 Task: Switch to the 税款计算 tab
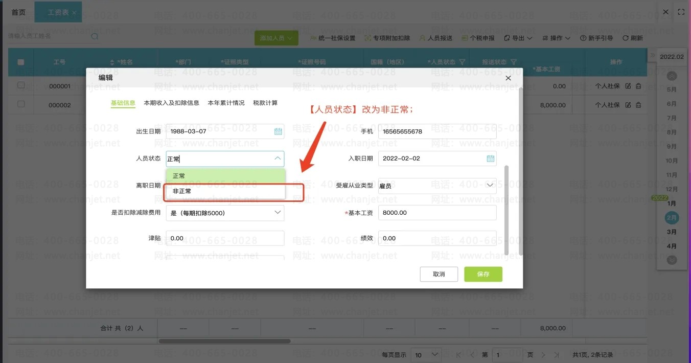(x=265, y=103)
